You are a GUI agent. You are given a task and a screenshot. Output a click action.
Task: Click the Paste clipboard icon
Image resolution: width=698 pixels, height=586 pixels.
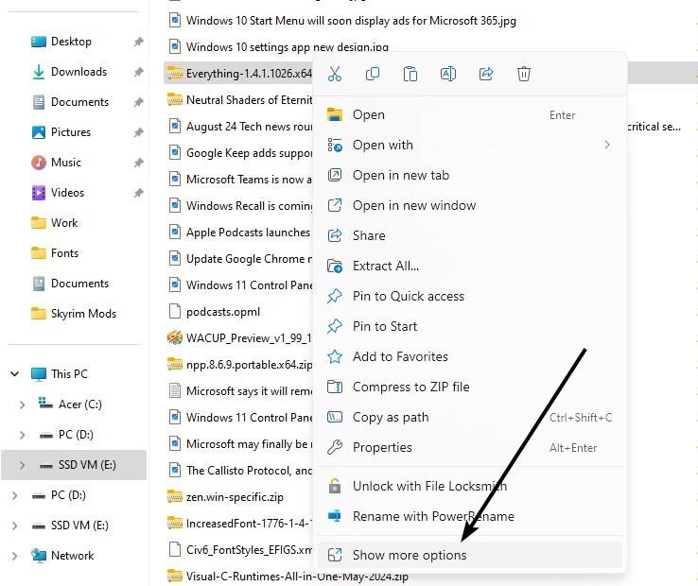(x=410, y=74)
